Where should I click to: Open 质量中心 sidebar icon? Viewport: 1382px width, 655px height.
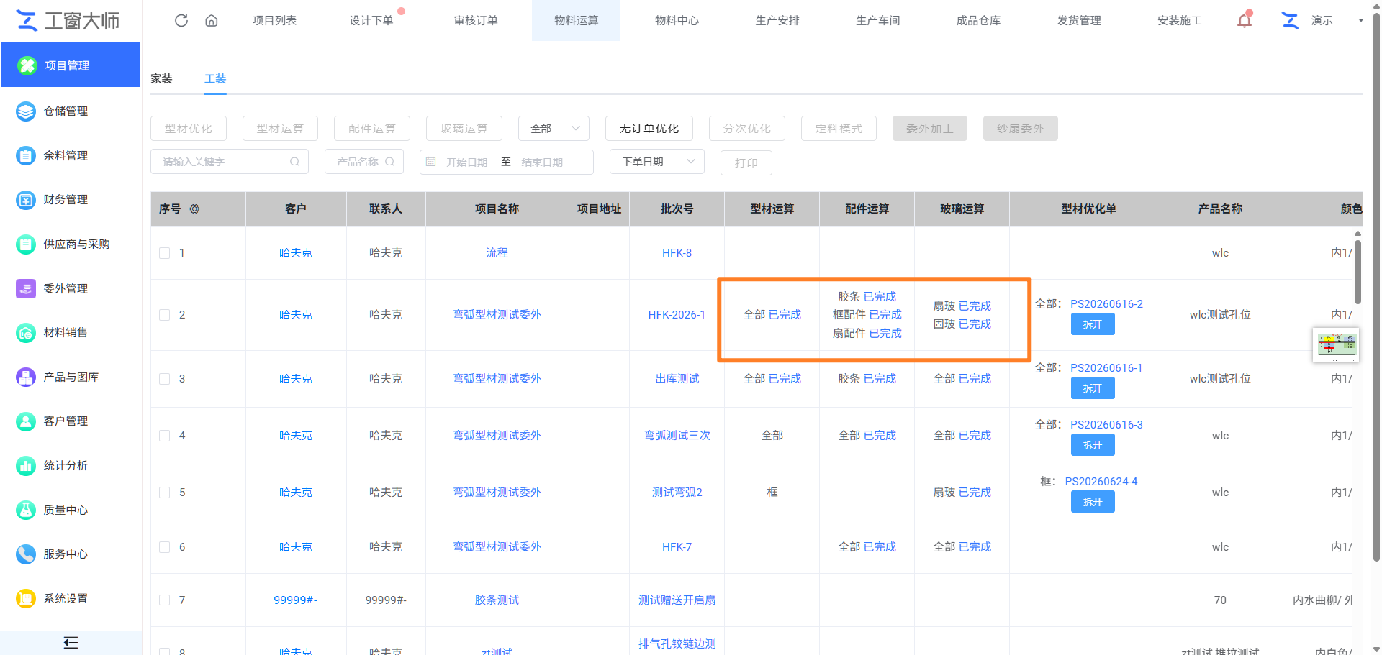26,510
